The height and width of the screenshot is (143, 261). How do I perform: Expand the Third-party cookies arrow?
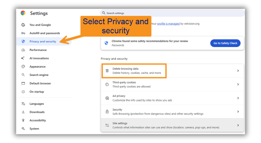pyautogui.click(x=238, y=84)
